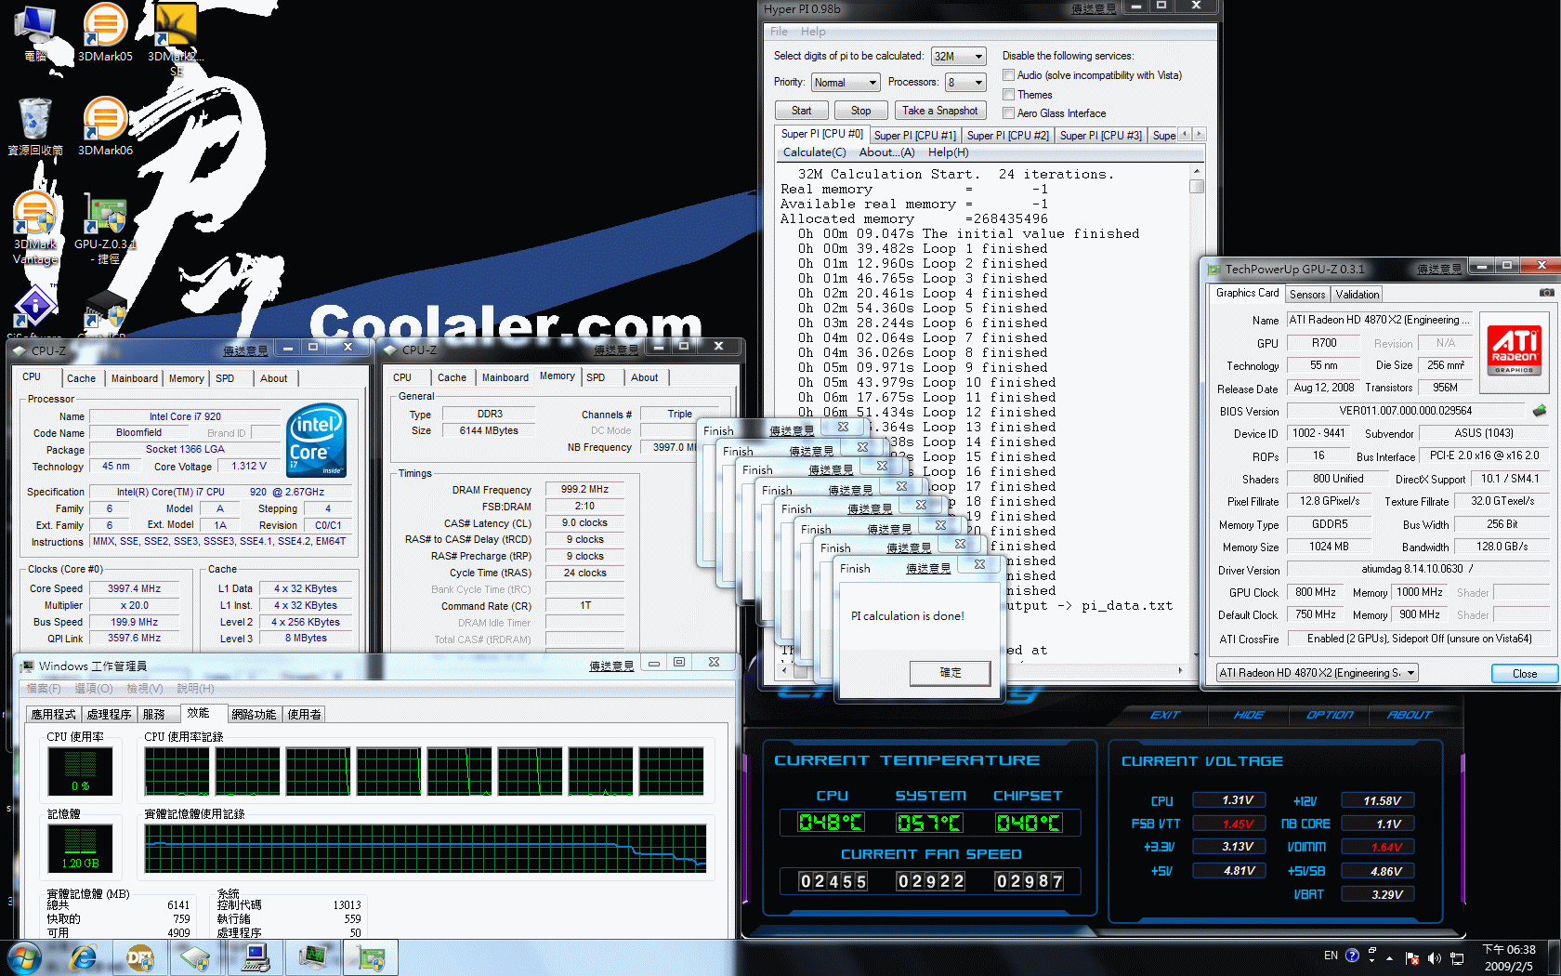
Task: Open the network tray icon
Action: 1456,957
